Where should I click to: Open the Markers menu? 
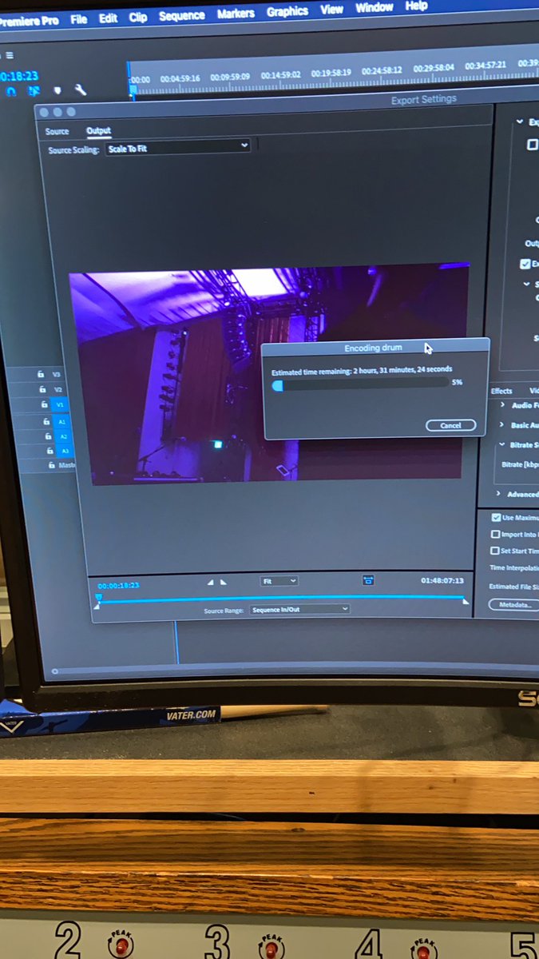point(236,13)
